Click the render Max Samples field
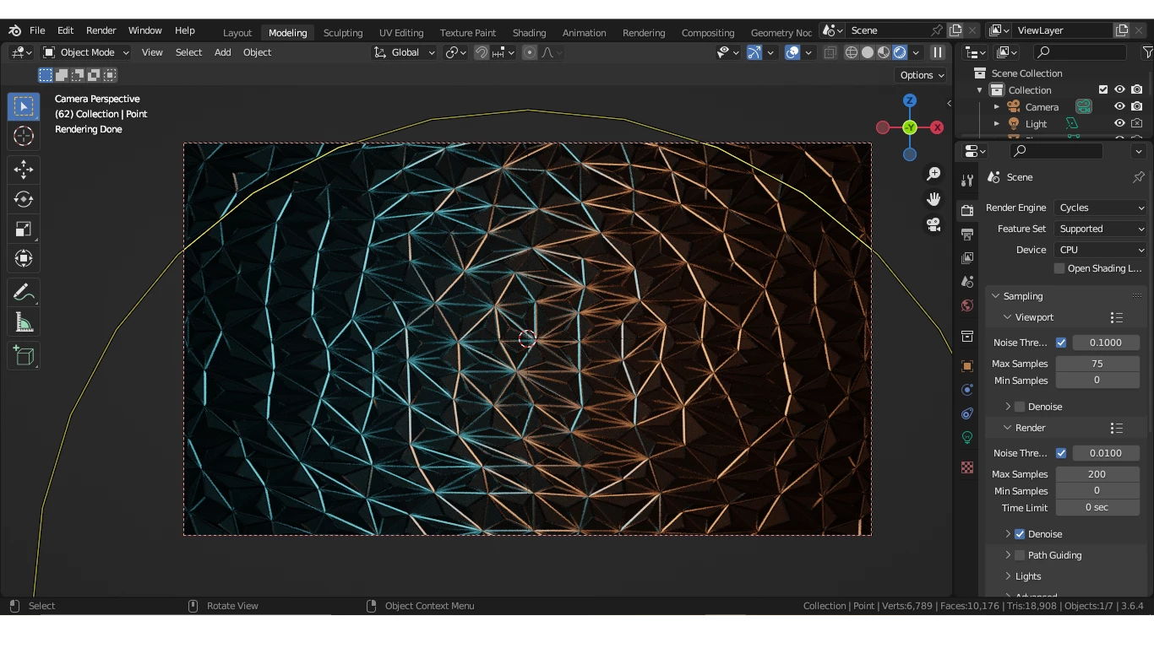Screen dimensions: 1154x648 1097,474
